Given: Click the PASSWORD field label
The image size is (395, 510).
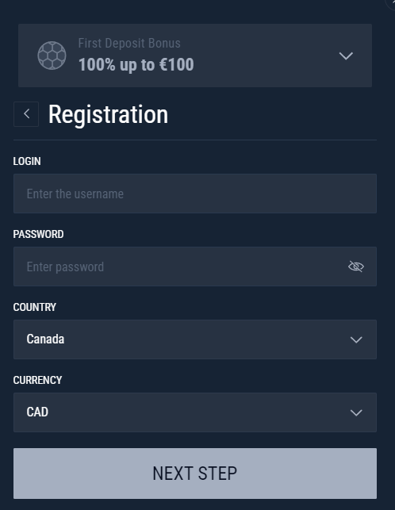Looking at the screenshot, I should click(x=38, y=234).
